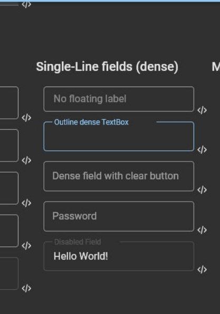The image size is (220, 314).
Task: Show code for fourth cut-off left-column field
Action: point(26,246)
